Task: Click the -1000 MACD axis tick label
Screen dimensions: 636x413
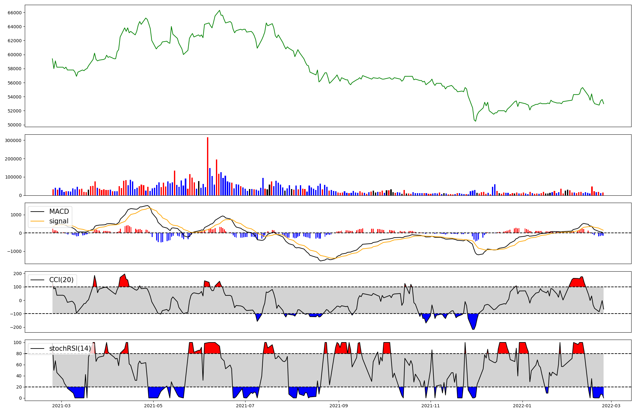Action: tap(14, 251)
